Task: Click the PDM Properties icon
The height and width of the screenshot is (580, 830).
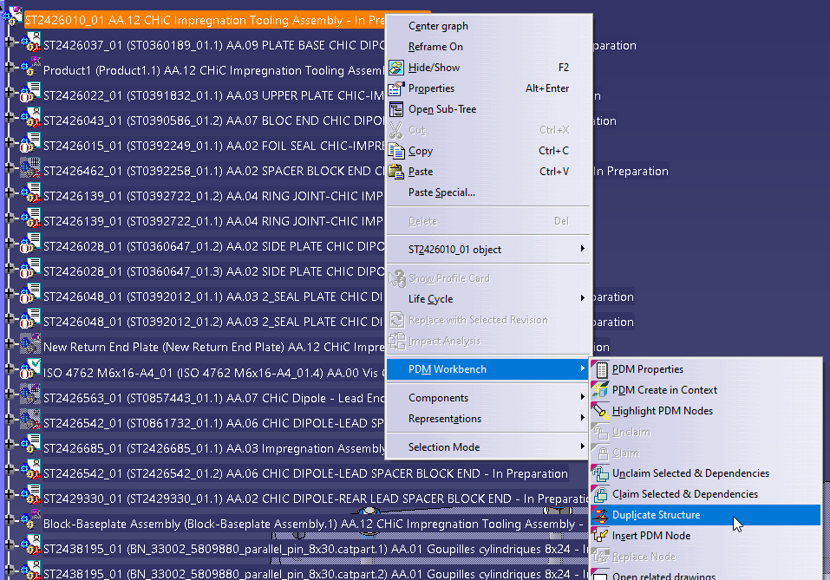Action: pyautogui.click(x=600, y=369)
